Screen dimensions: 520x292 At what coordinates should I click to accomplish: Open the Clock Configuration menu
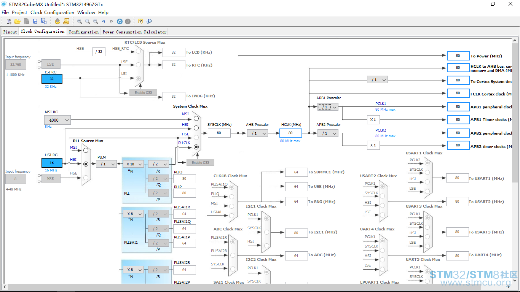[52, 12]
